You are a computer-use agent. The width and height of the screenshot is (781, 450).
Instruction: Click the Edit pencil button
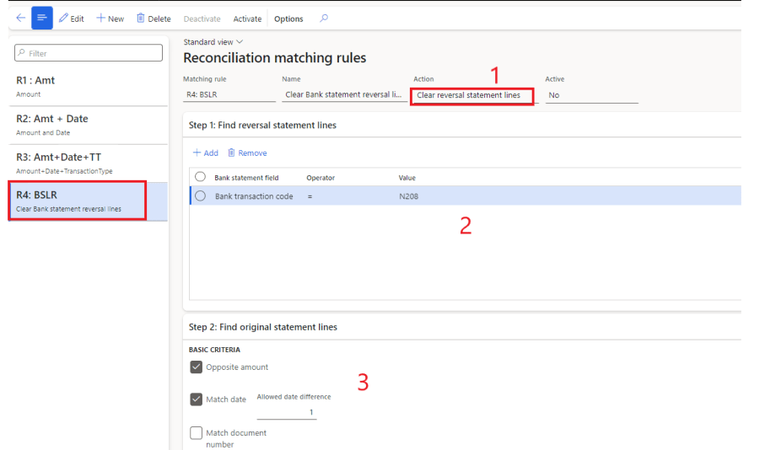tap(72, 19)
